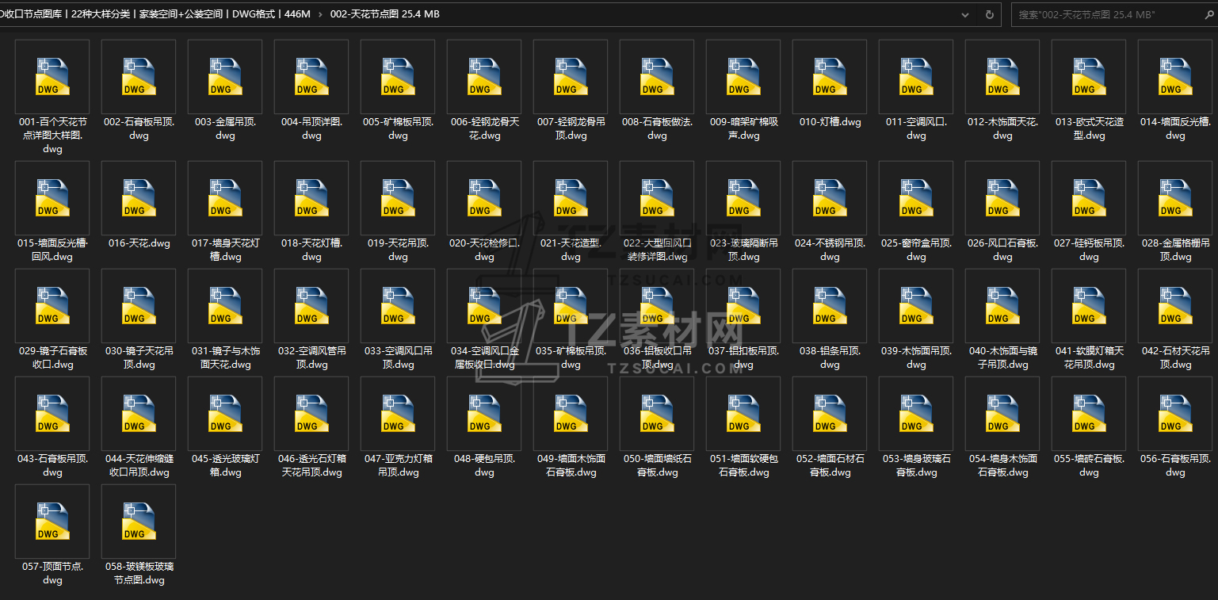Select the 043-石膏板吊顶 drawing icon
1218x600 pixels.
(52, 414)
